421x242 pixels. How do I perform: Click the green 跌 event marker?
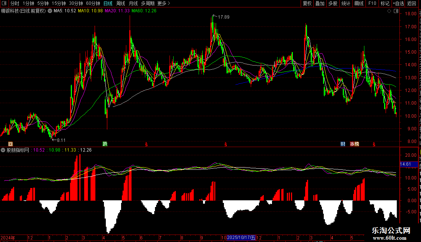click(x=105, y=144)
